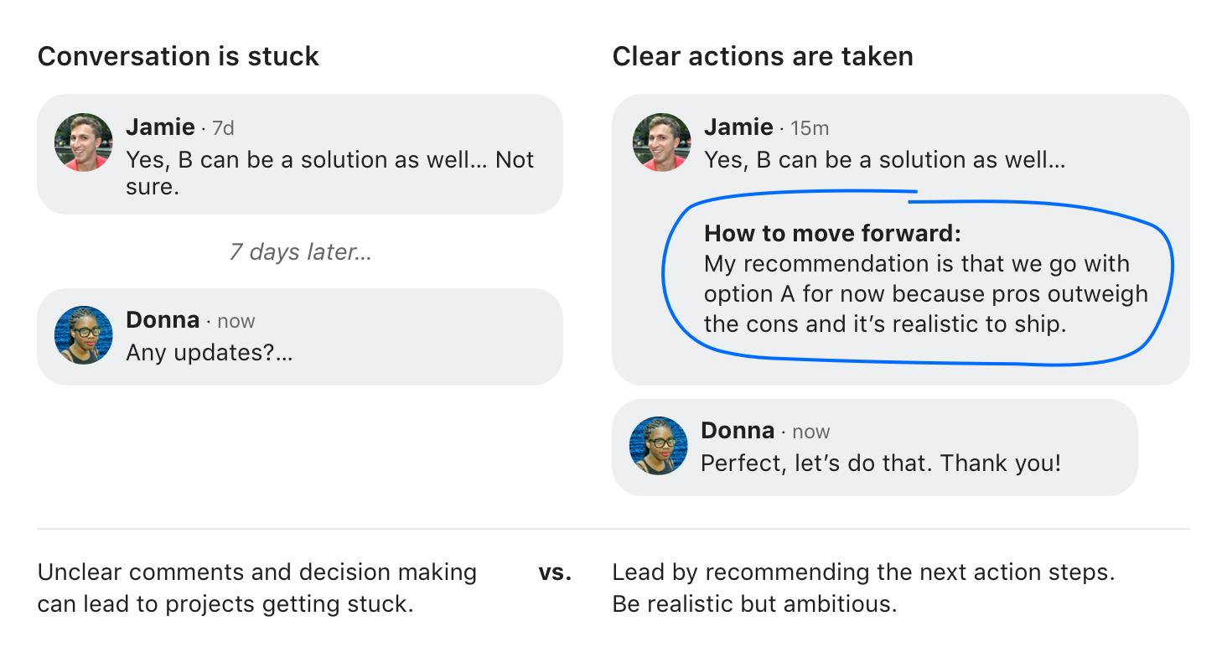Select the "Clear actions are taken" heading

(x=763, y=57)
